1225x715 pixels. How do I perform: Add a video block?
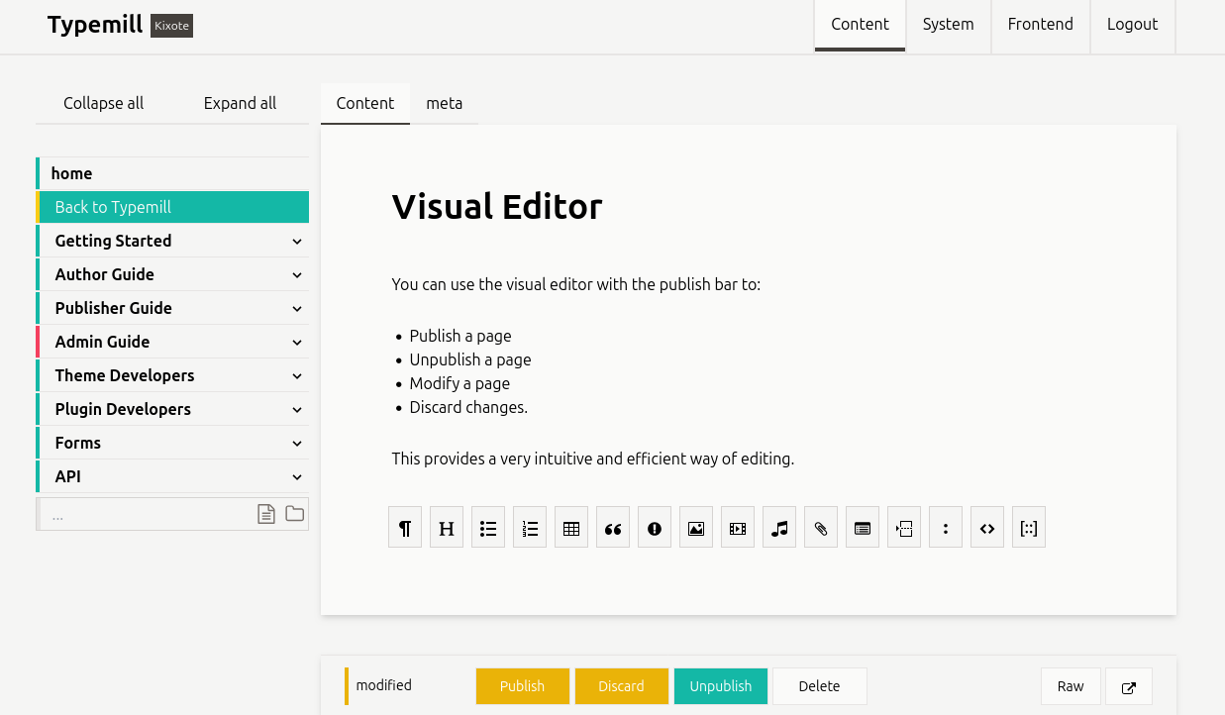(738, 528)
